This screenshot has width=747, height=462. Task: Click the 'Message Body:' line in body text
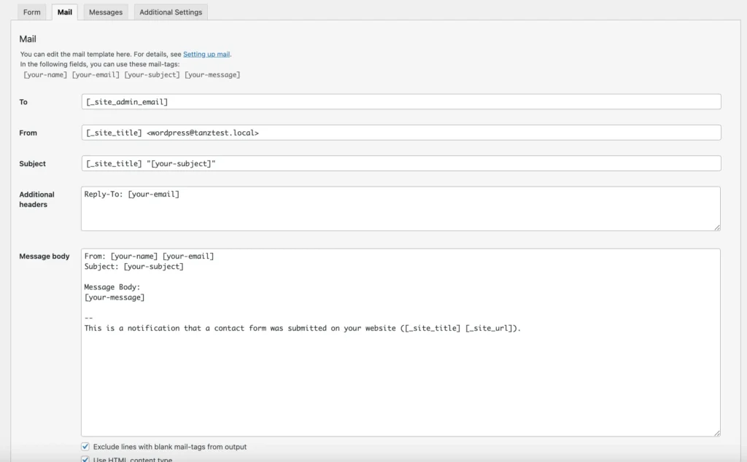(x=112, y=287)
